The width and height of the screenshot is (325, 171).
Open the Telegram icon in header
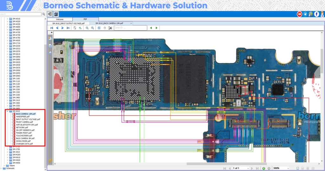coord(305,14)
